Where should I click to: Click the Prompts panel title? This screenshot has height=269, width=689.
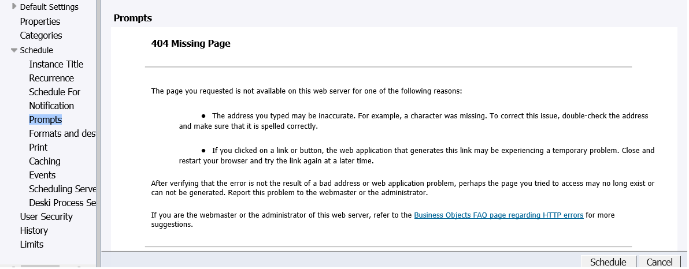(x=133, y=18)
